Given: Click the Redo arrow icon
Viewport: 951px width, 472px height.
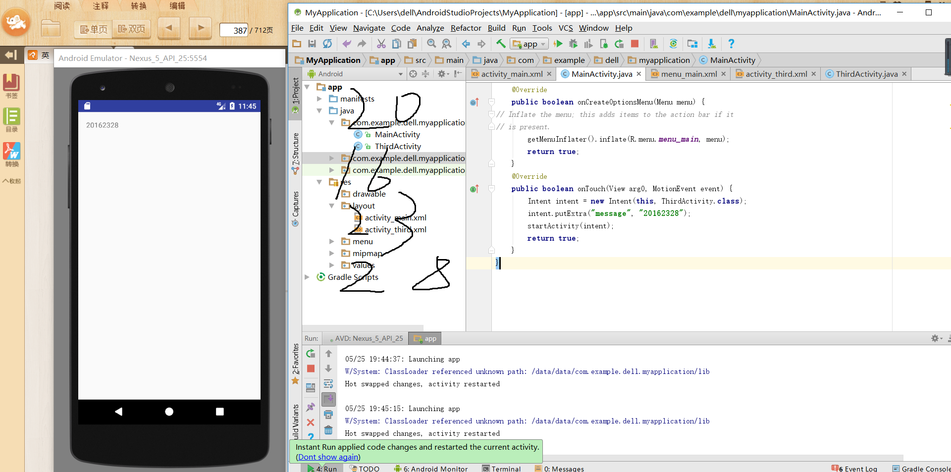Looking at the screenshot, I should pyautogui.click(x=362, y=44).
